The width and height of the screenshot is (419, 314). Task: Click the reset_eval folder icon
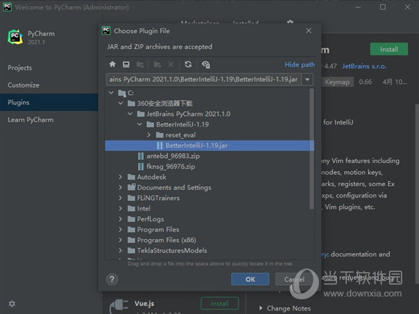pyautogui.click(x=159, y=135)
